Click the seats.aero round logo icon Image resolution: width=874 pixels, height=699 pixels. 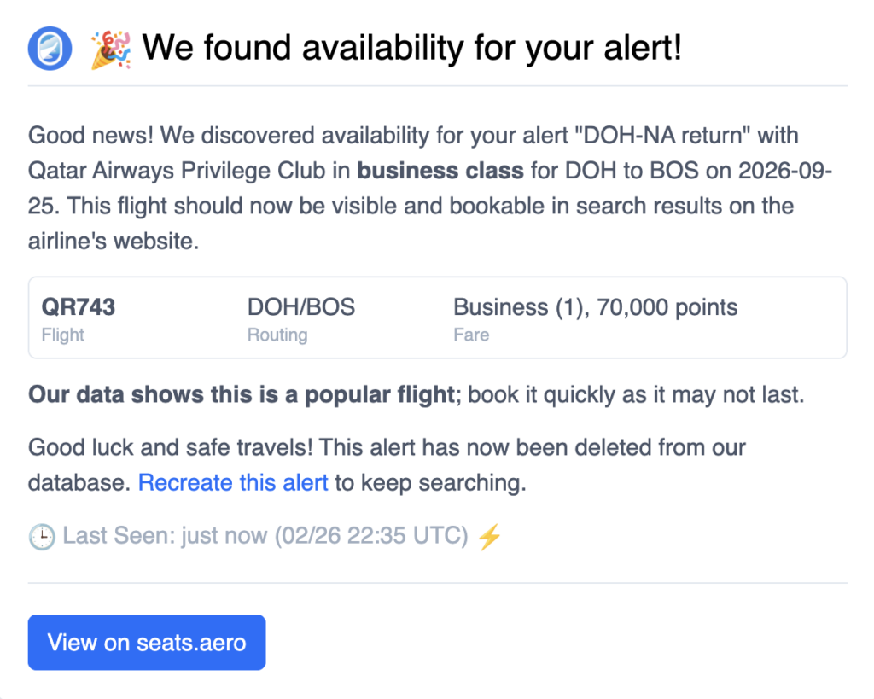point(50,48)
